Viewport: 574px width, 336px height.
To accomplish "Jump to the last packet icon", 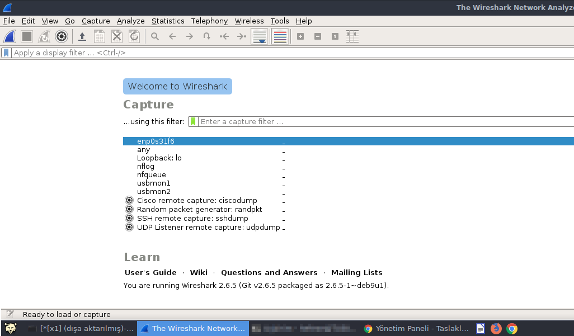I will click(x=241, y=36).
